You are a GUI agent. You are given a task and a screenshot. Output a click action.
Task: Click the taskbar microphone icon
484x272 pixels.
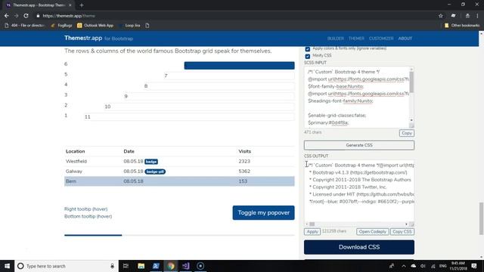[x=113, y=266]
